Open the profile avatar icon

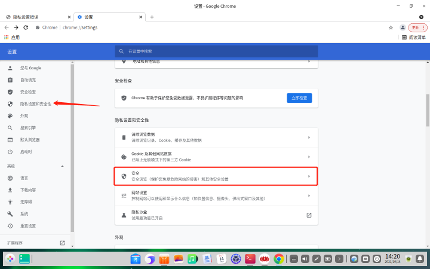(x=403, y=27)
